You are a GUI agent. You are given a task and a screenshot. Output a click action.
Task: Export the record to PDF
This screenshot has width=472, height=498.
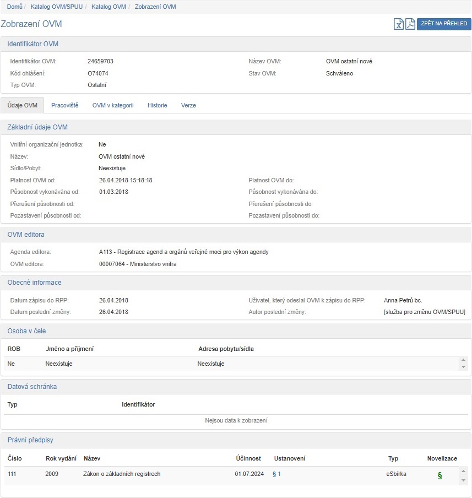coord(410,24)
